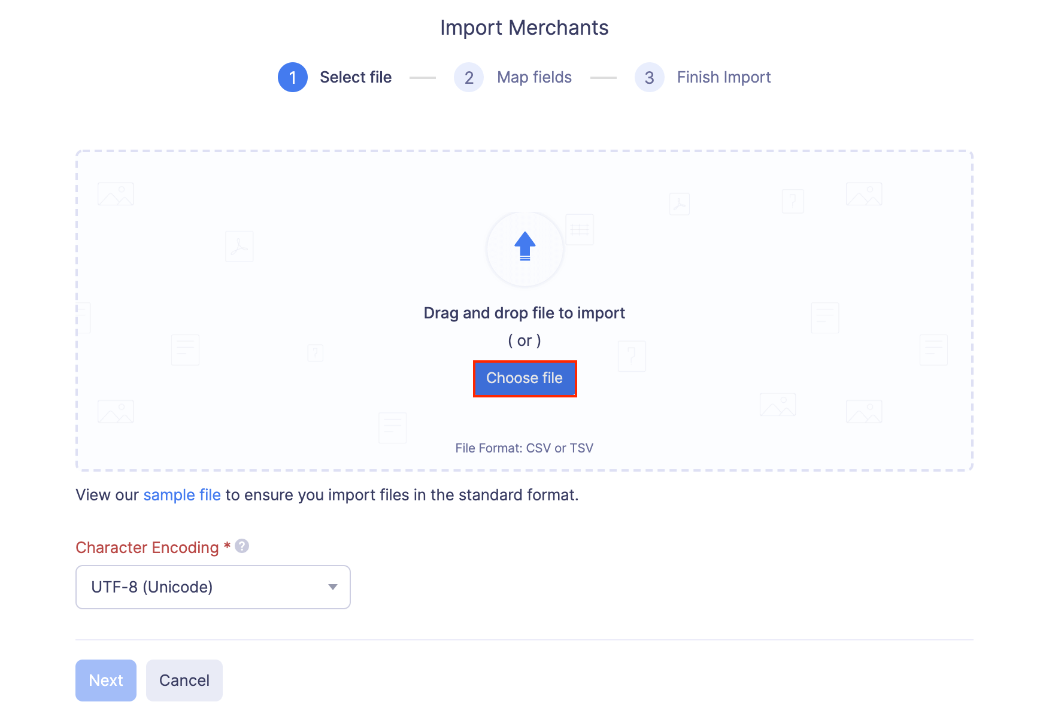Click the PDF file icon in the drop zone

[x=239, y=247]
